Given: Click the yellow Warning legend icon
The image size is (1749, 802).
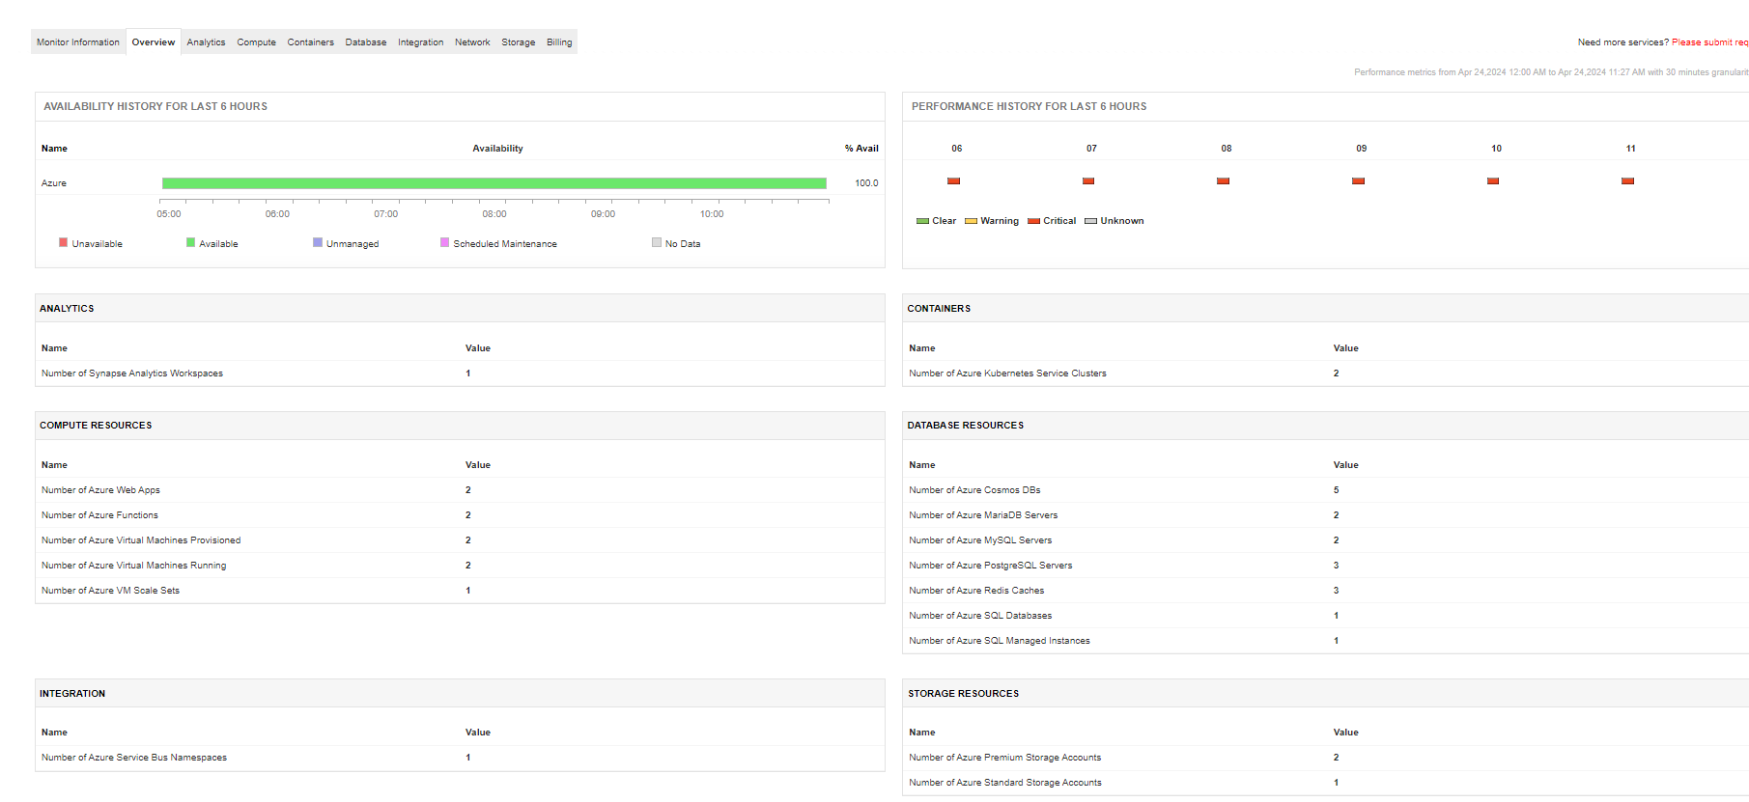Looking at the screenshot, I should click(x=971, y=221).
